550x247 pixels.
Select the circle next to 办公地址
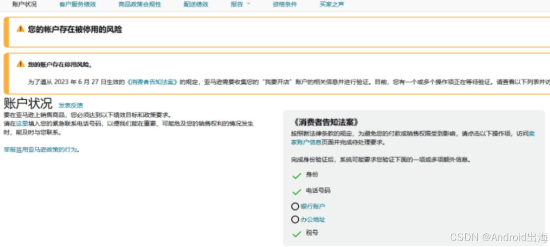(x=295, y=220)
